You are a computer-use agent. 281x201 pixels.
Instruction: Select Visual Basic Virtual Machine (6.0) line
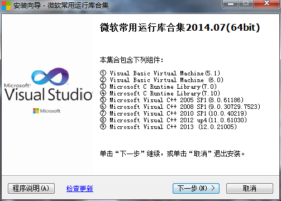tap(161, 80)
